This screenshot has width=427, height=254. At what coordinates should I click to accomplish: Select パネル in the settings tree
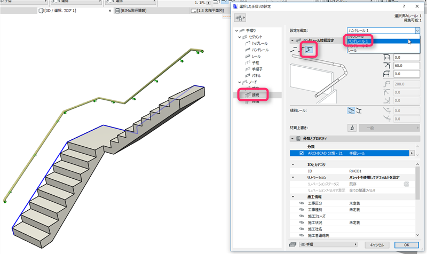tap(256, 75)
